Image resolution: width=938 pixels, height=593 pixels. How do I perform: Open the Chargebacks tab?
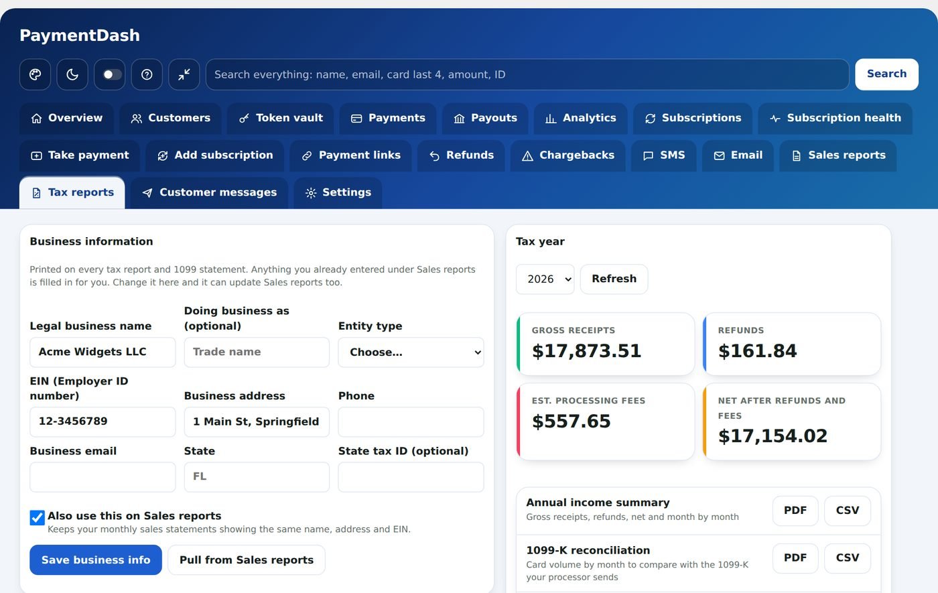[568, 155]
